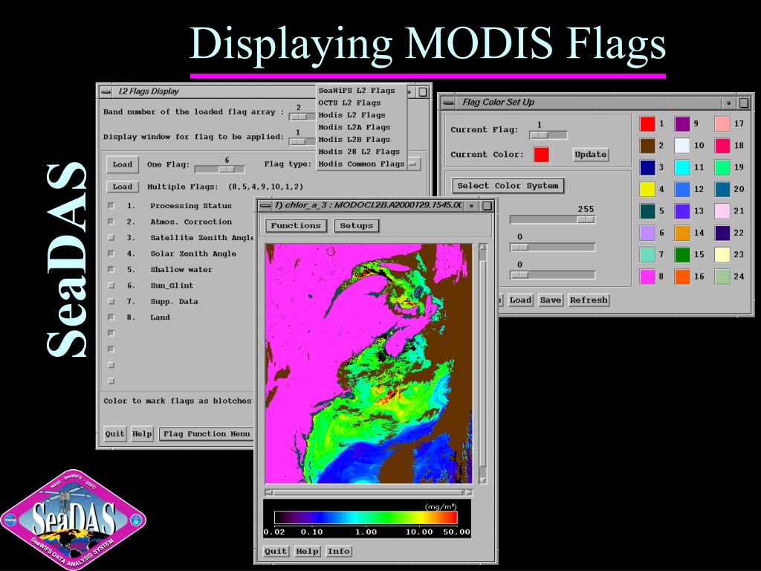Screen dimensions: 761x571
Task: Toggle the Supp. Data flag checkbox
Action: 111,302
